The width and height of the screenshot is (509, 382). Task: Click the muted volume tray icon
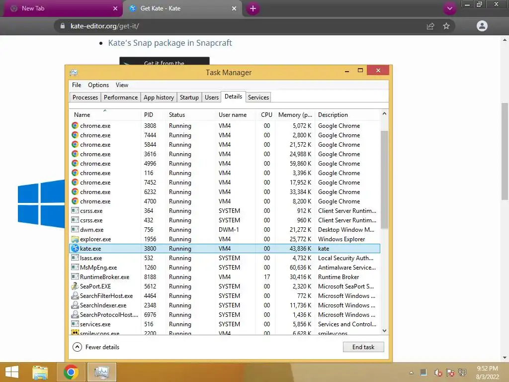[438, 372]
